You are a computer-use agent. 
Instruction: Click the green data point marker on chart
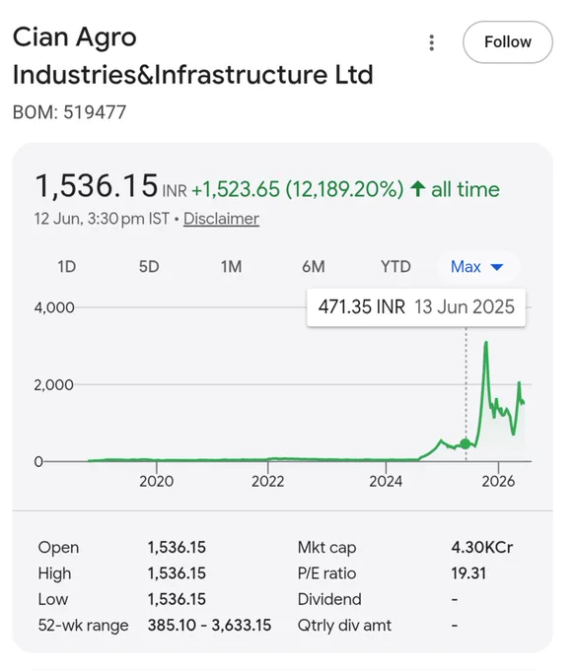[466, 444]
